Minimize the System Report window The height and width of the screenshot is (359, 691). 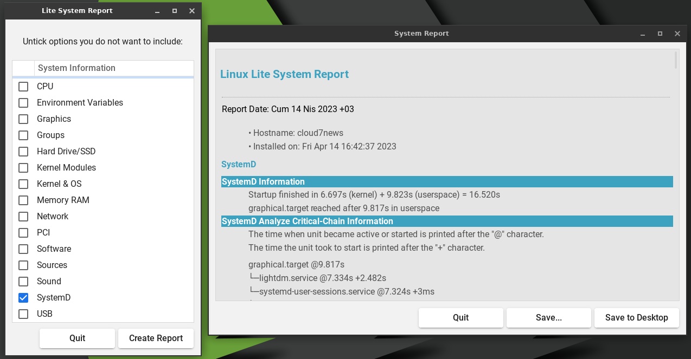pyautogui.click(x=643, y=34)
